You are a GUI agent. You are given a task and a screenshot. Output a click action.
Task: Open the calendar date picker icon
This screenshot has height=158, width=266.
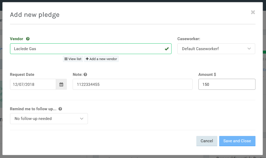point(61,85)
